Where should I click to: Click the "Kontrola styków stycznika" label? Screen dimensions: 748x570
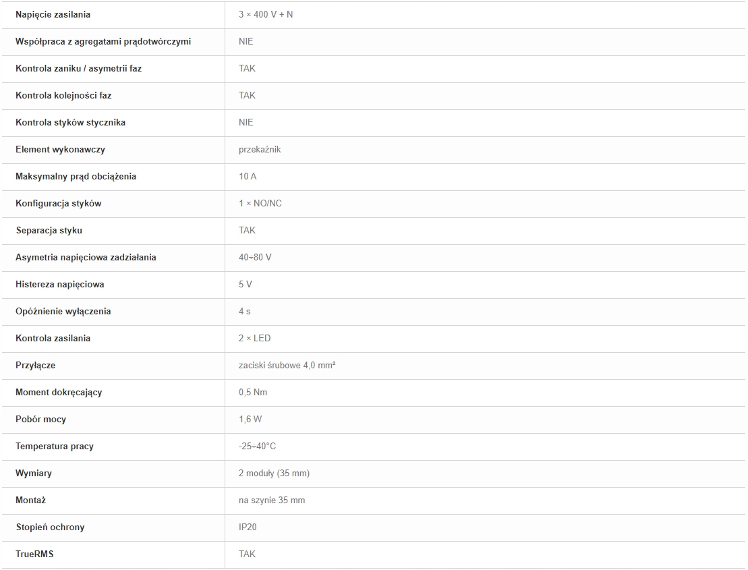(70, 122)
